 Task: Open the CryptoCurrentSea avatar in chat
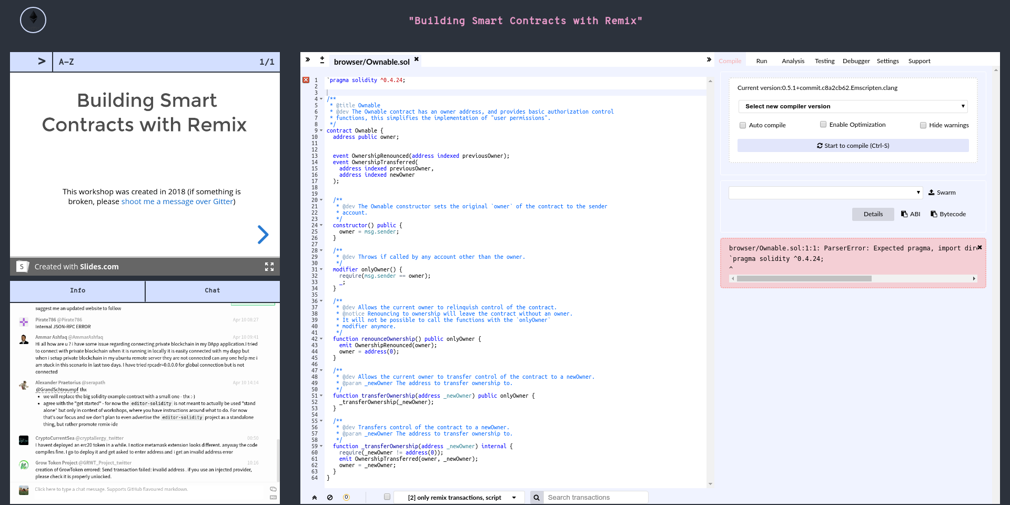[x=24, y=440]
